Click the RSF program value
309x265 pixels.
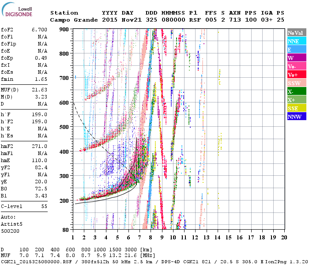click(195, 20)
